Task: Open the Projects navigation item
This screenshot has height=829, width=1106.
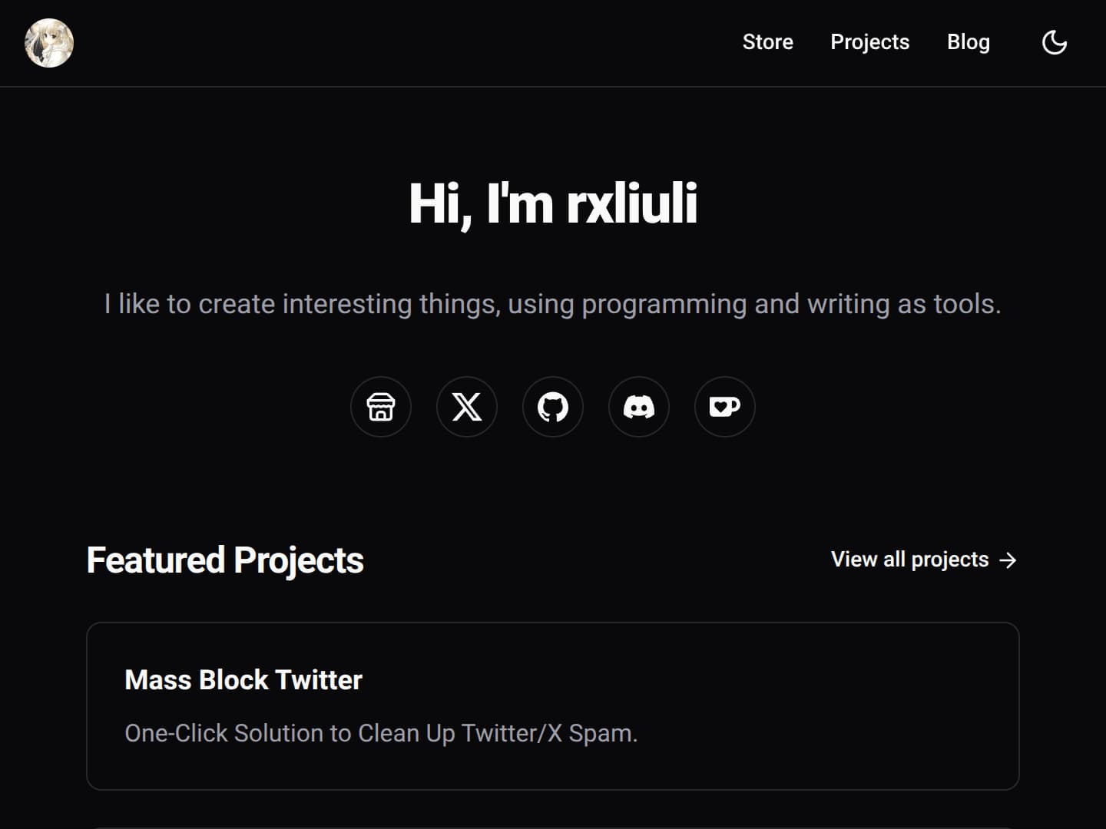Action: [869, 42]
